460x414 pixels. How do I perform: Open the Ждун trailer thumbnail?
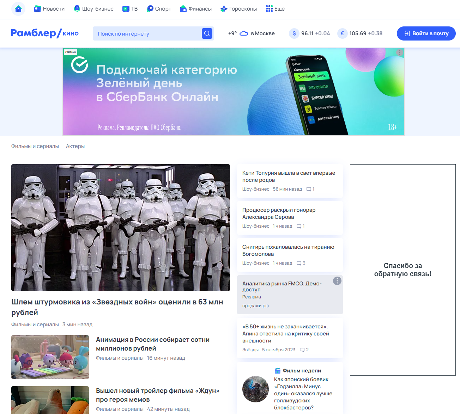coord(50,400)
